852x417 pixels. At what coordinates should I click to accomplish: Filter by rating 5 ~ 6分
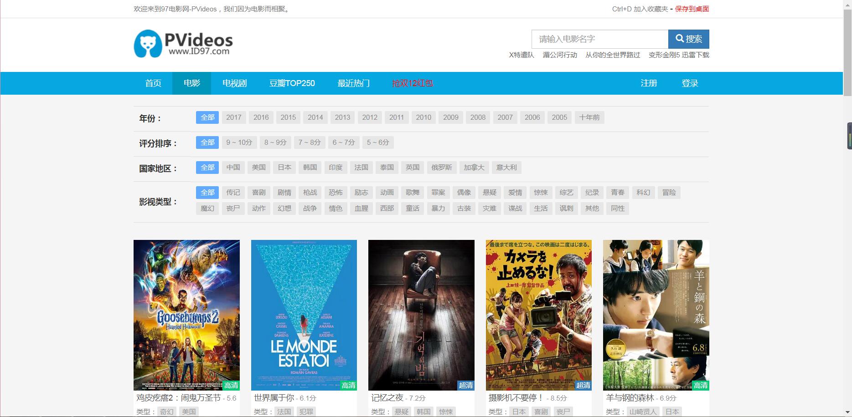(378, 142)
